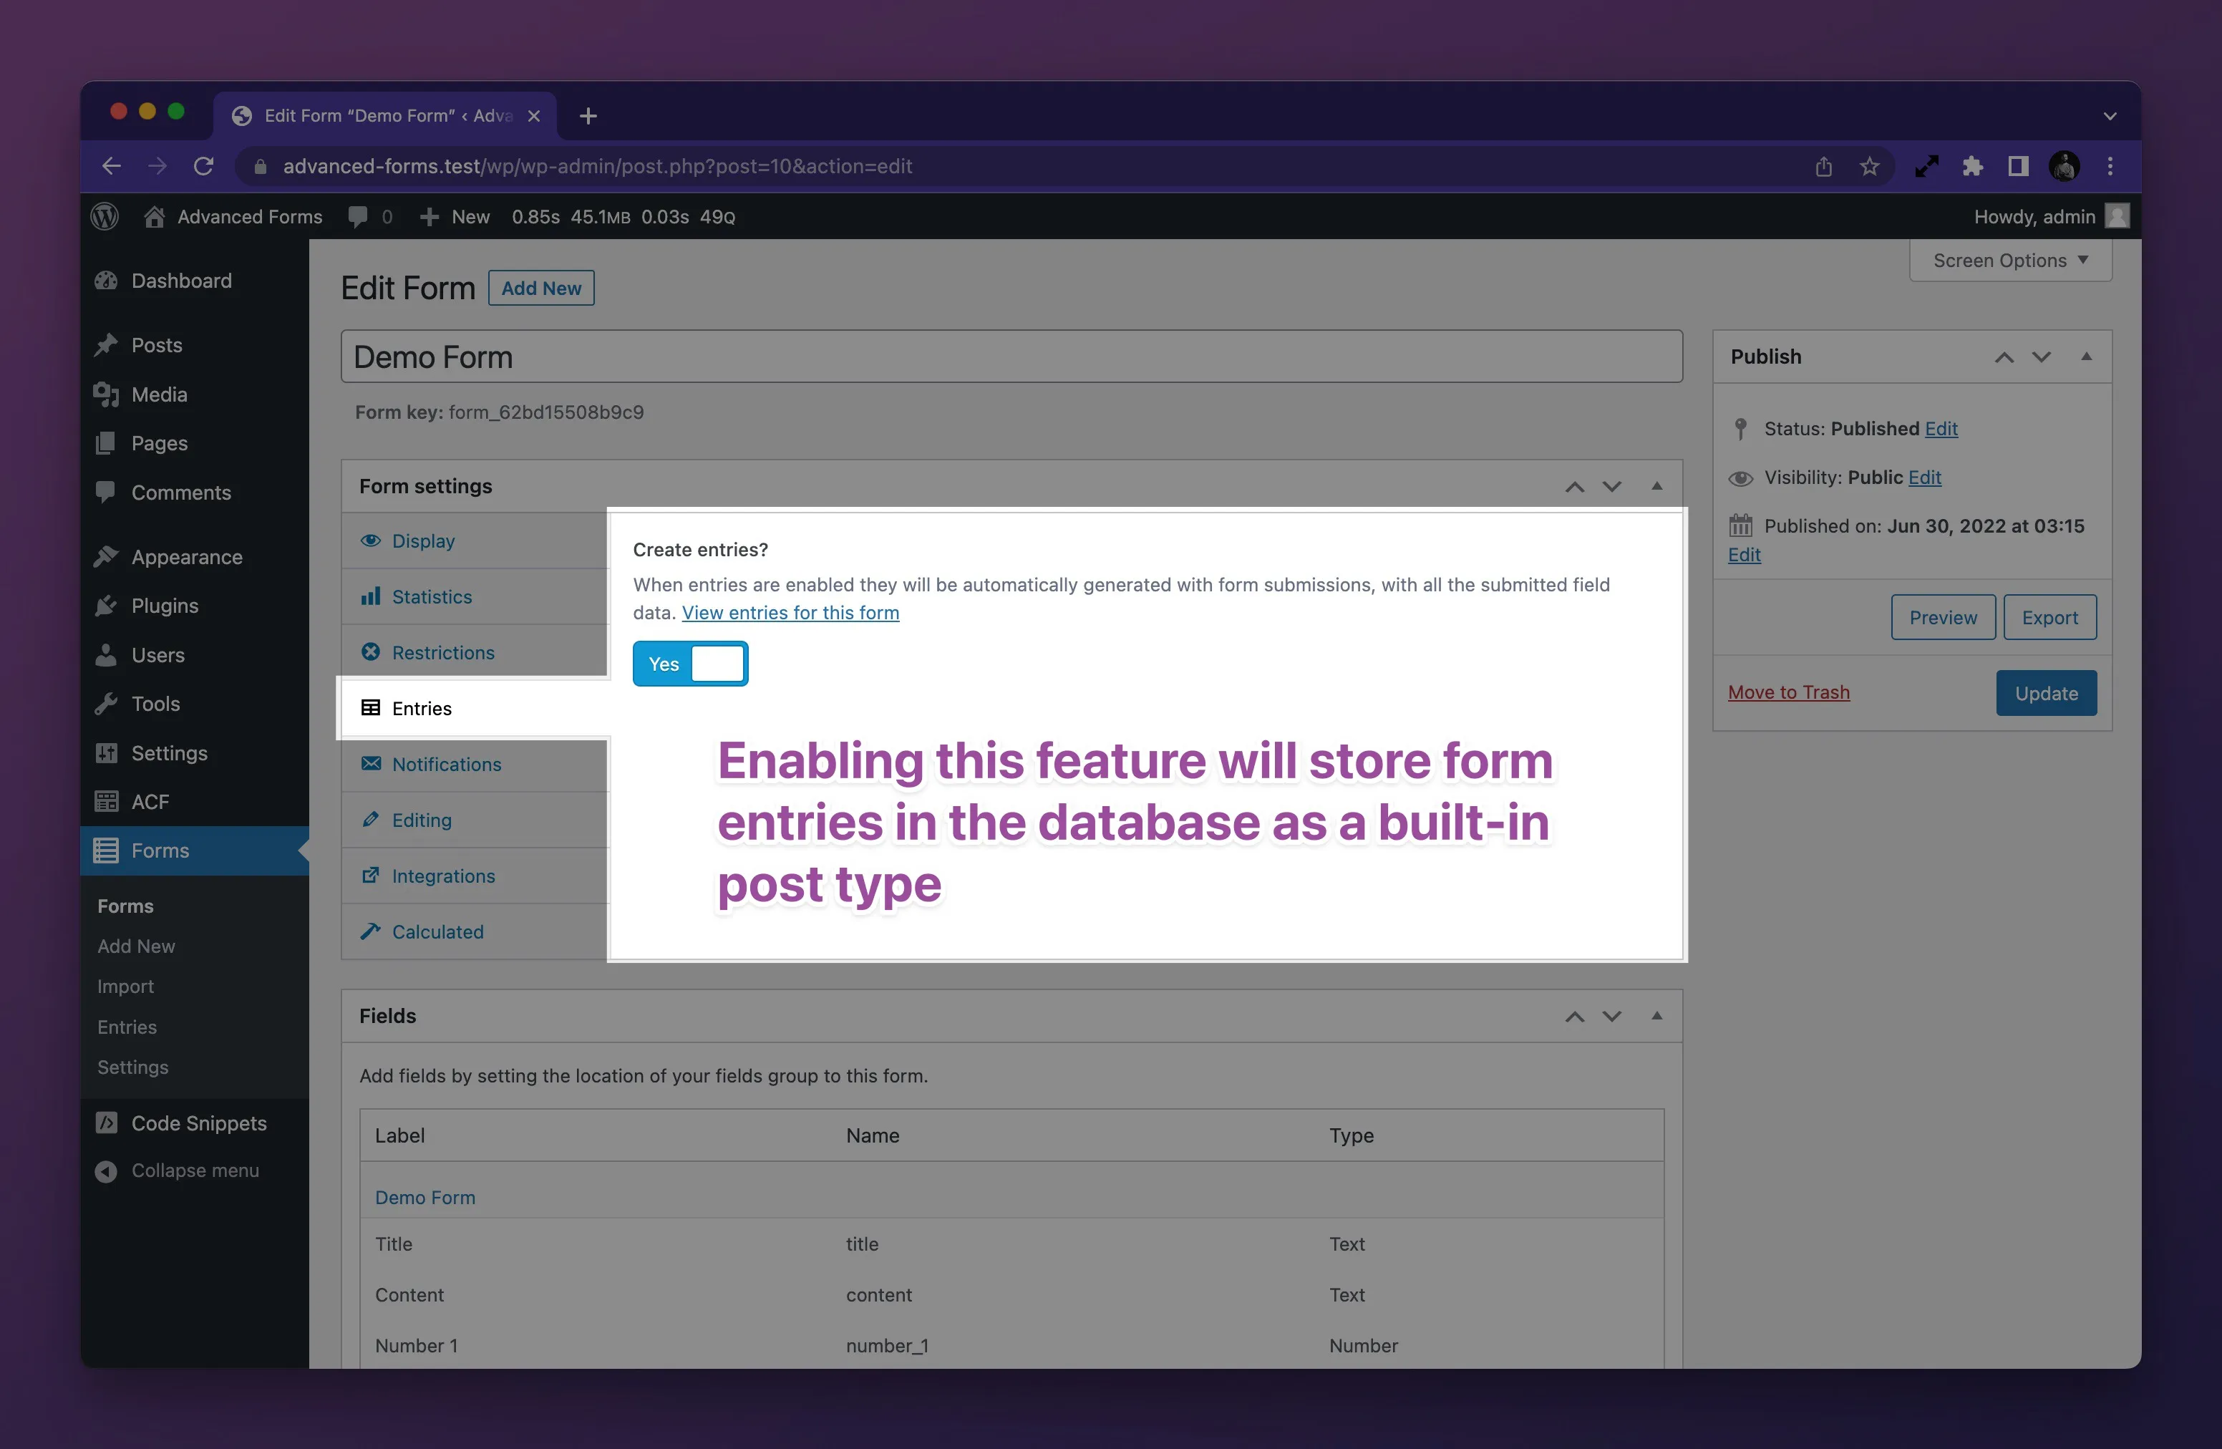Click the Add New button beside Edit Form
This screenshot has width=2222, height=1449.
(541, 289)
